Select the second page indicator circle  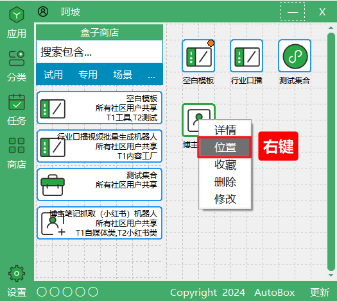pyautogui.click(x=55, y=292)
